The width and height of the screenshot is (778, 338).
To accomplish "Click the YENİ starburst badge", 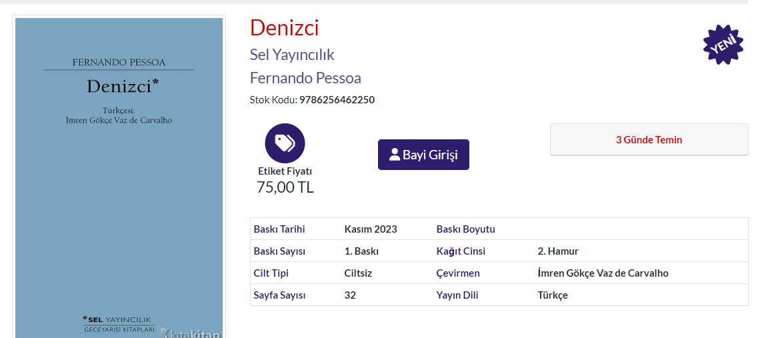I will (723, 45).
